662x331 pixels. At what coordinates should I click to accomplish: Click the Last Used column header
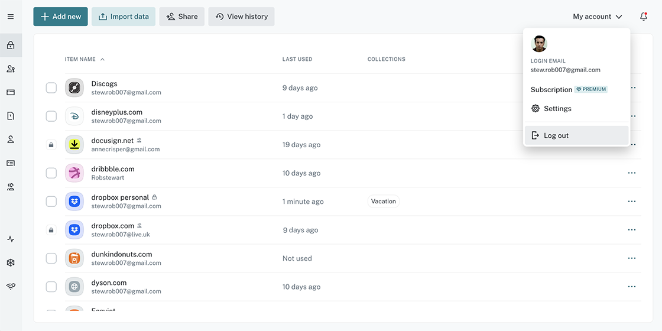click(x=297, y=59)
